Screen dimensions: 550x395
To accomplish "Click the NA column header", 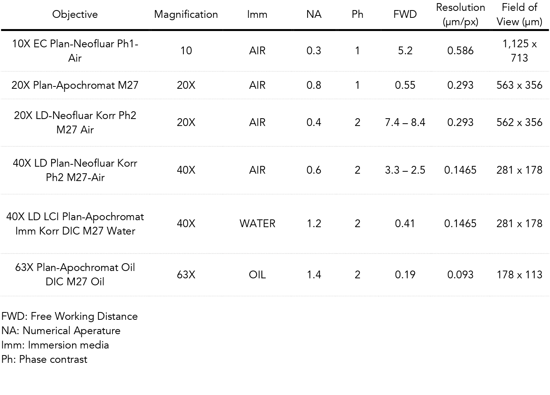I will (314, 14).
